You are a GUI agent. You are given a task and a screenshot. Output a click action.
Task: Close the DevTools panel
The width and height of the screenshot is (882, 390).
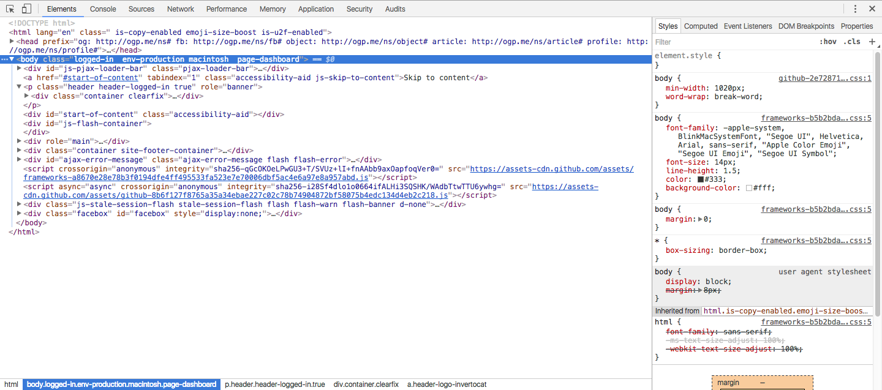click(872, 9)
